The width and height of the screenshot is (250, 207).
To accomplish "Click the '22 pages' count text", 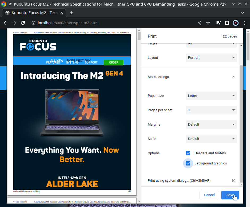I will click(x=230, y=36).
